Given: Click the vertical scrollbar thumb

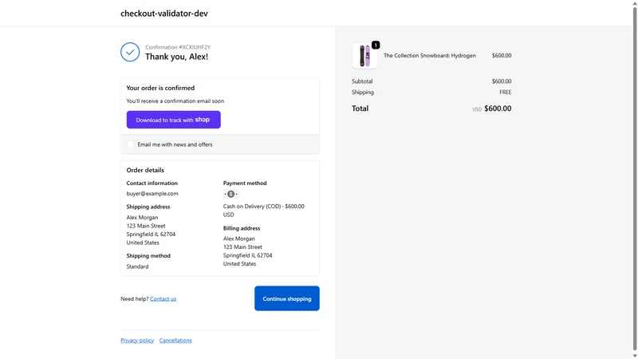Looking at the screenshot, I should [x=634, y=177].
